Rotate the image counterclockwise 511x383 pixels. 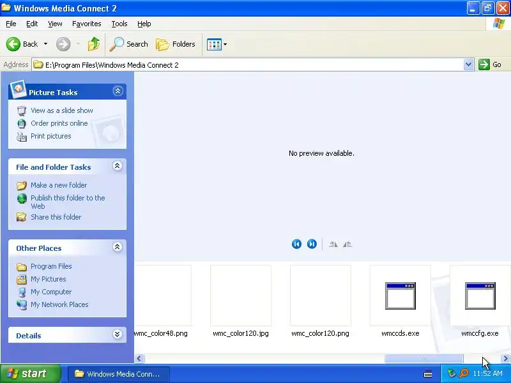click(x=347, y=244)
